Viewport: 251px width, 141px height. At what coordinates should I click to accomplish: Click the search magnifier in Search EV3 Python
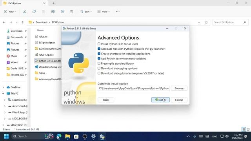pos(245,22)
